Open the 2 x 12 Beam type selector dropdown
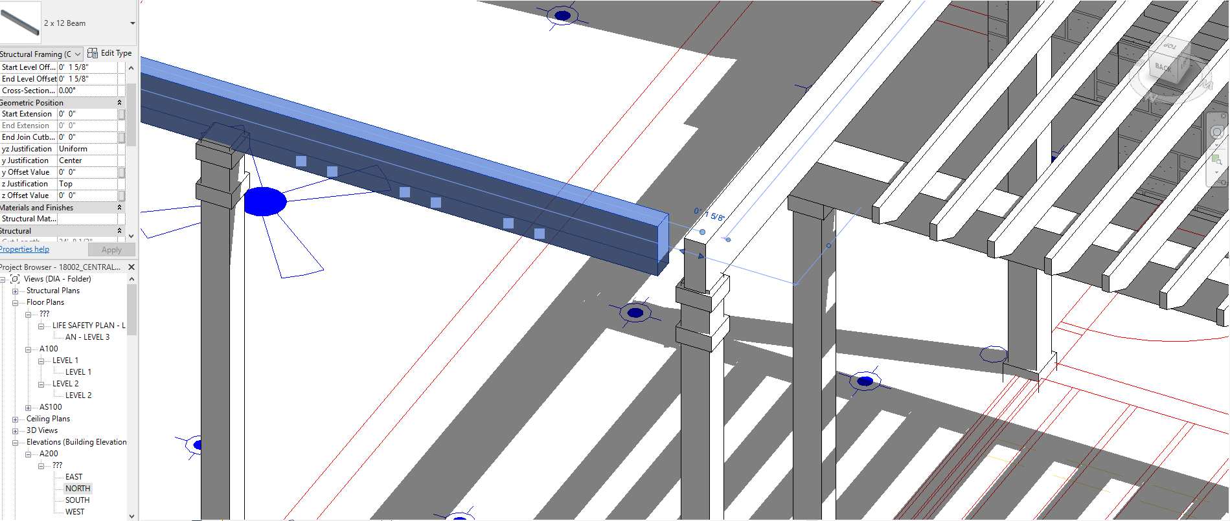The width and height of the screenshot is (1230, 521). click(x=132, y=23)
